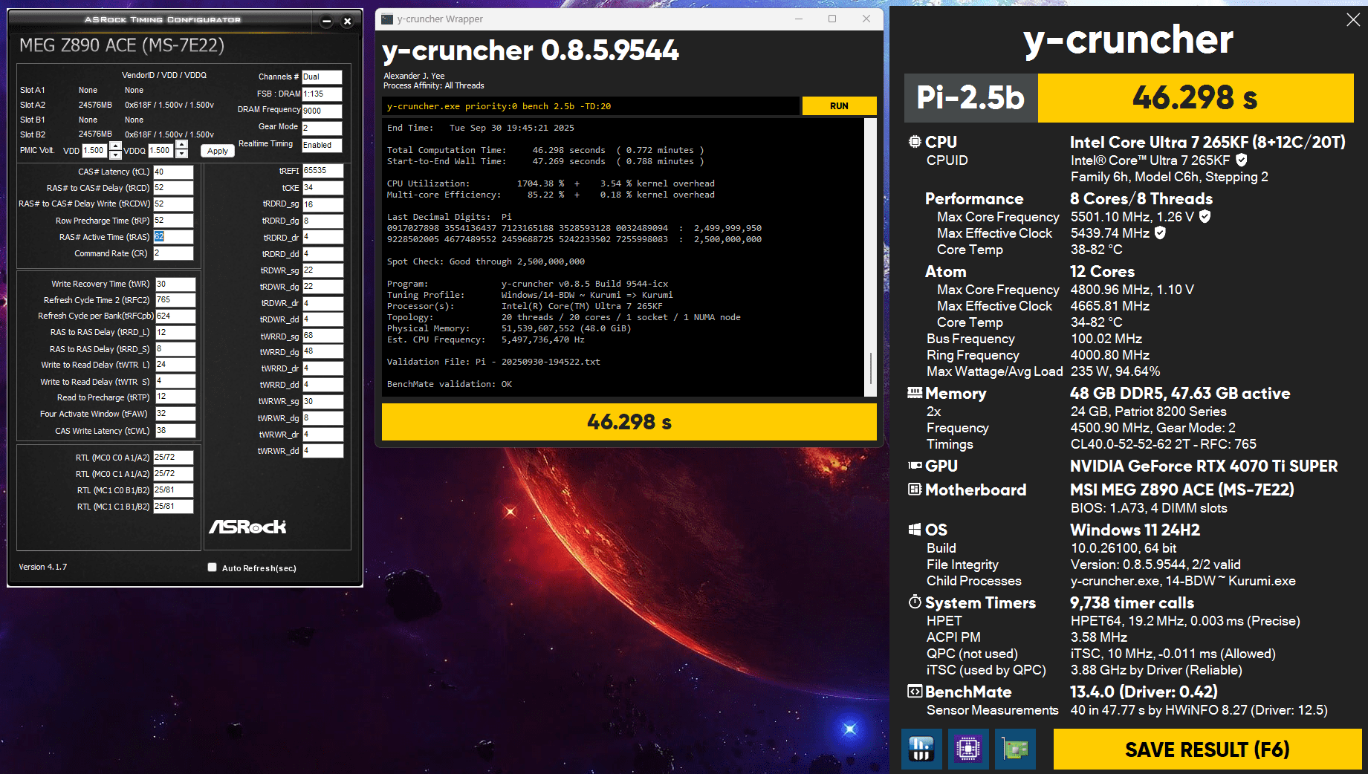Click 'NVIDIA GeForce RTX 4070 Ti SUPER' text

[1204, 466]
